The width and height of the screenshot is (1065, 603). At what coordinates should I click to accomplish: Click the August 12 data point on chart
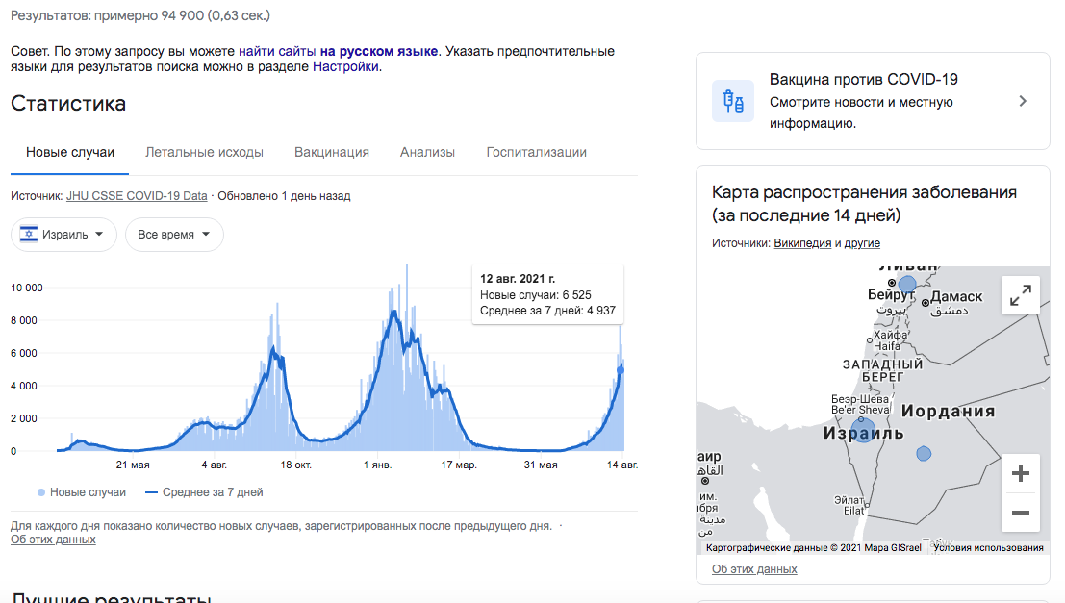point(621,370)
